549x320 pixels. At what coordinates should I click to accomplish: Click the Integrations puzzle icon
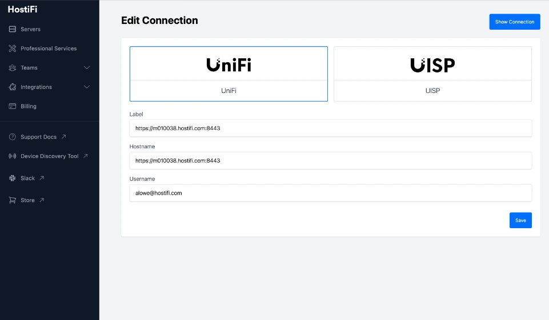(12, 87)
